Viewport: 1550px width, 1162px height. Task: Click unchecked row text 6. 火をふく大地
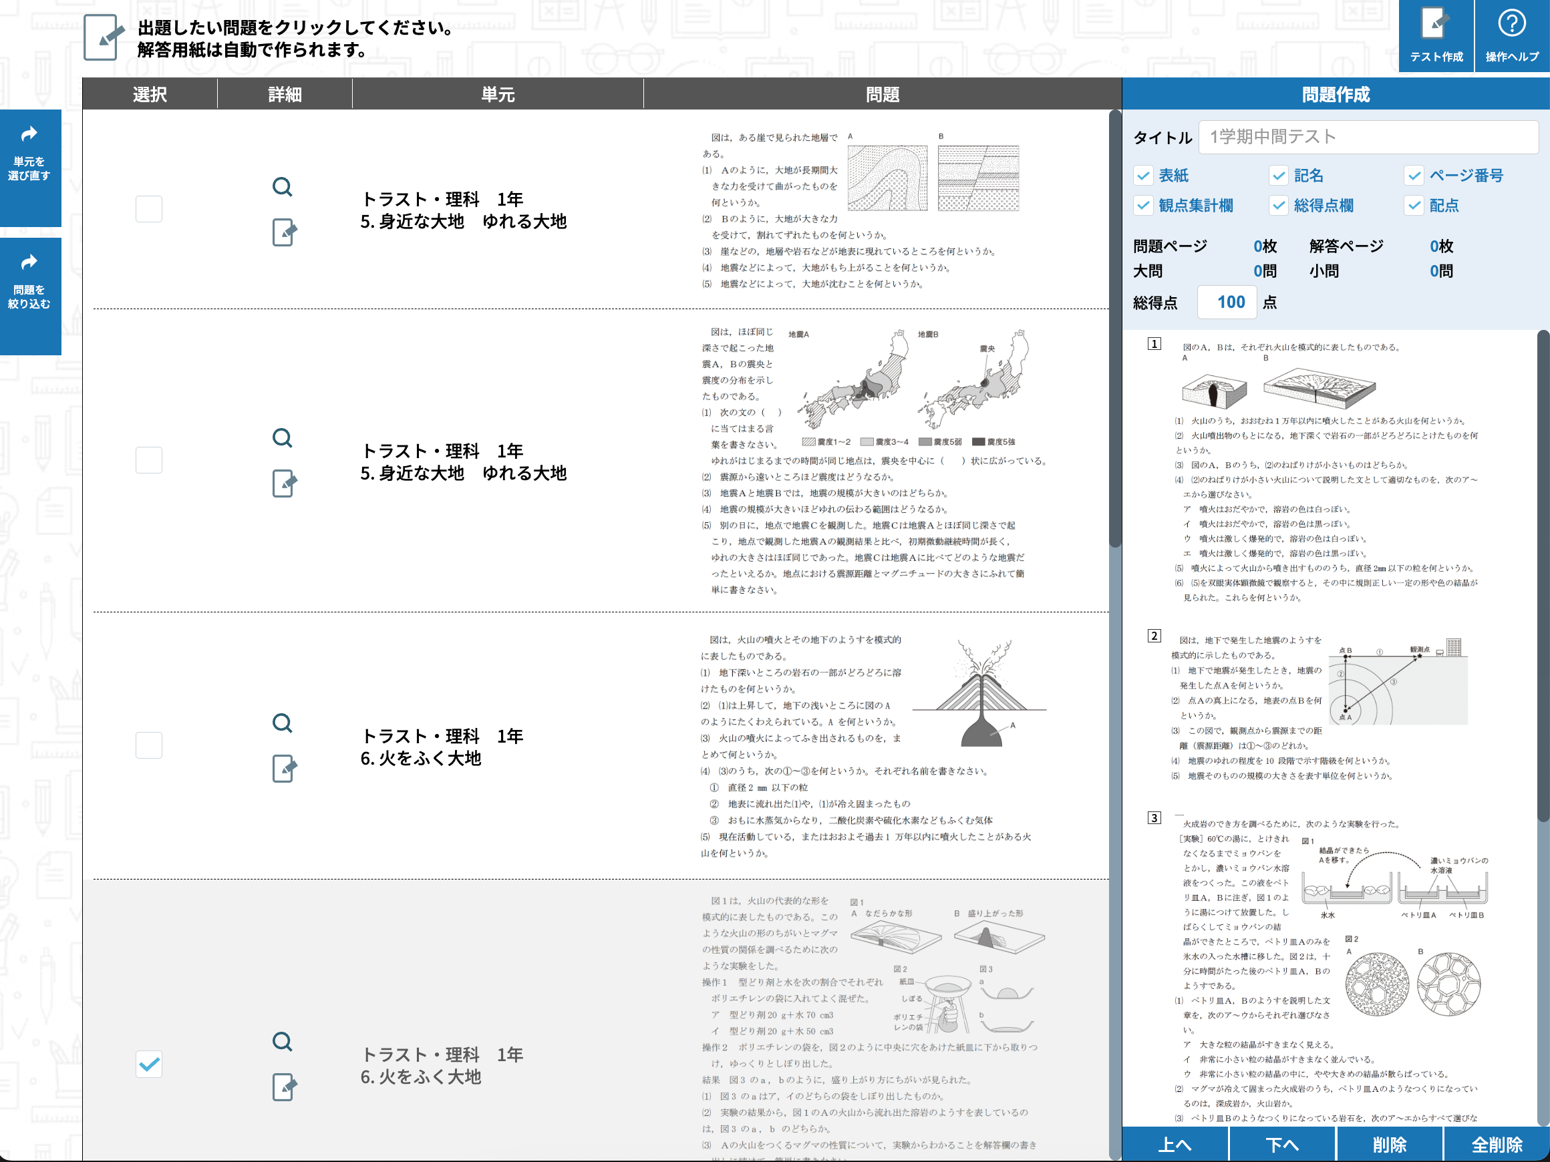(420, 759)
